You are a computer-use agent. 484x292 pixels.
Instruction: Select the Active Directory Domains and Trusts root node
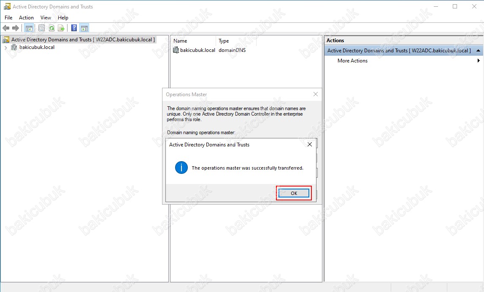click(83, 40)
